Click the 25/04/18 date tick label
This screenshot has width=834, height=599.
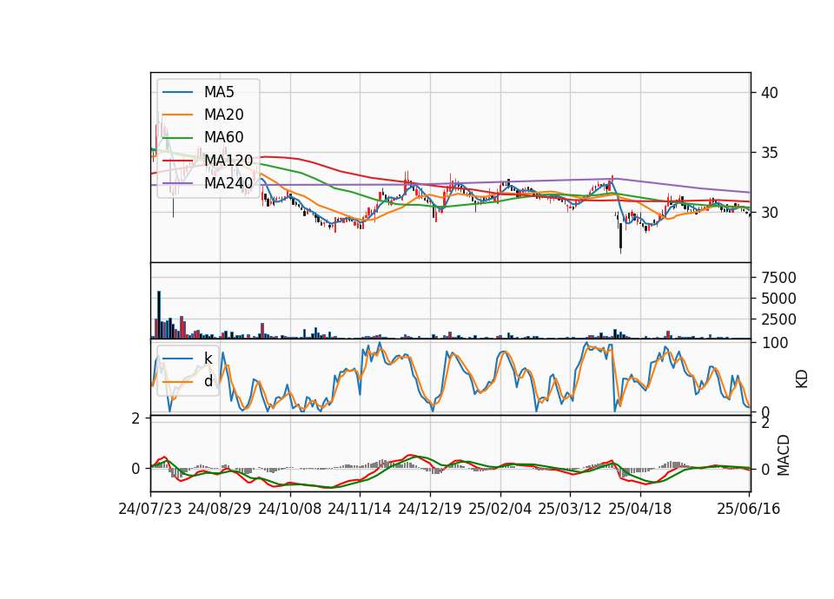(640, 509)
